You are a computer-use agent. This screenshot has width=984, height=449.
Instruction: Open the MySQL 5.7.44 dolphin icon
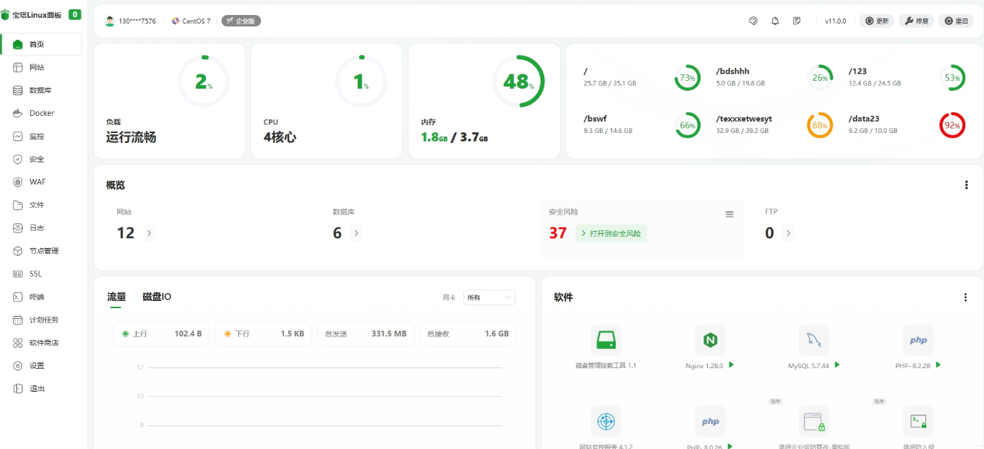(814, 340)
